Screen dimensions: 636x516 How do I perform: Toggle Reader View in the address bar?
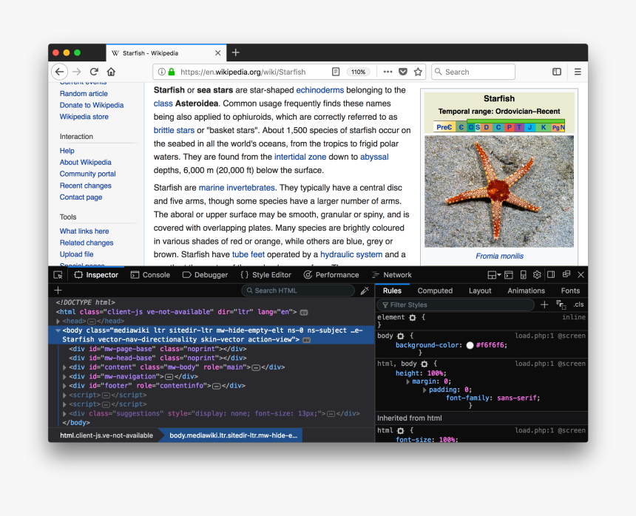pyautogui.click(x=336, y=72)
